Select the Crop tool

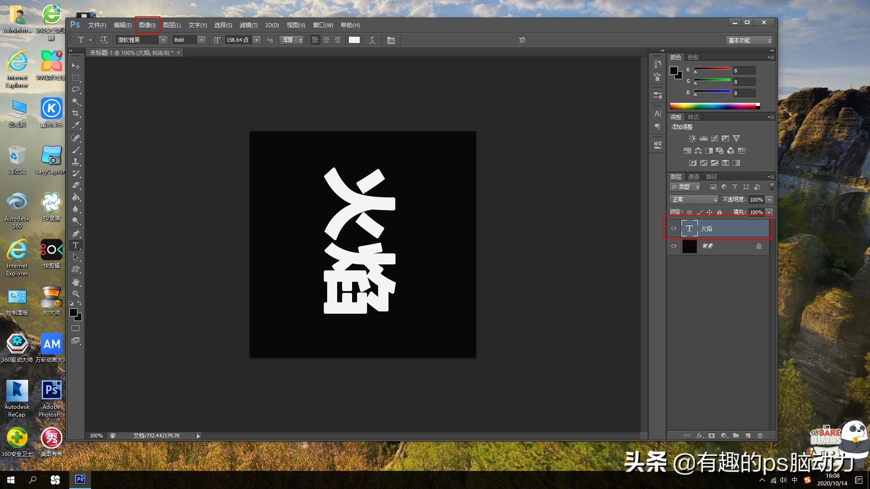click(76, 113)
